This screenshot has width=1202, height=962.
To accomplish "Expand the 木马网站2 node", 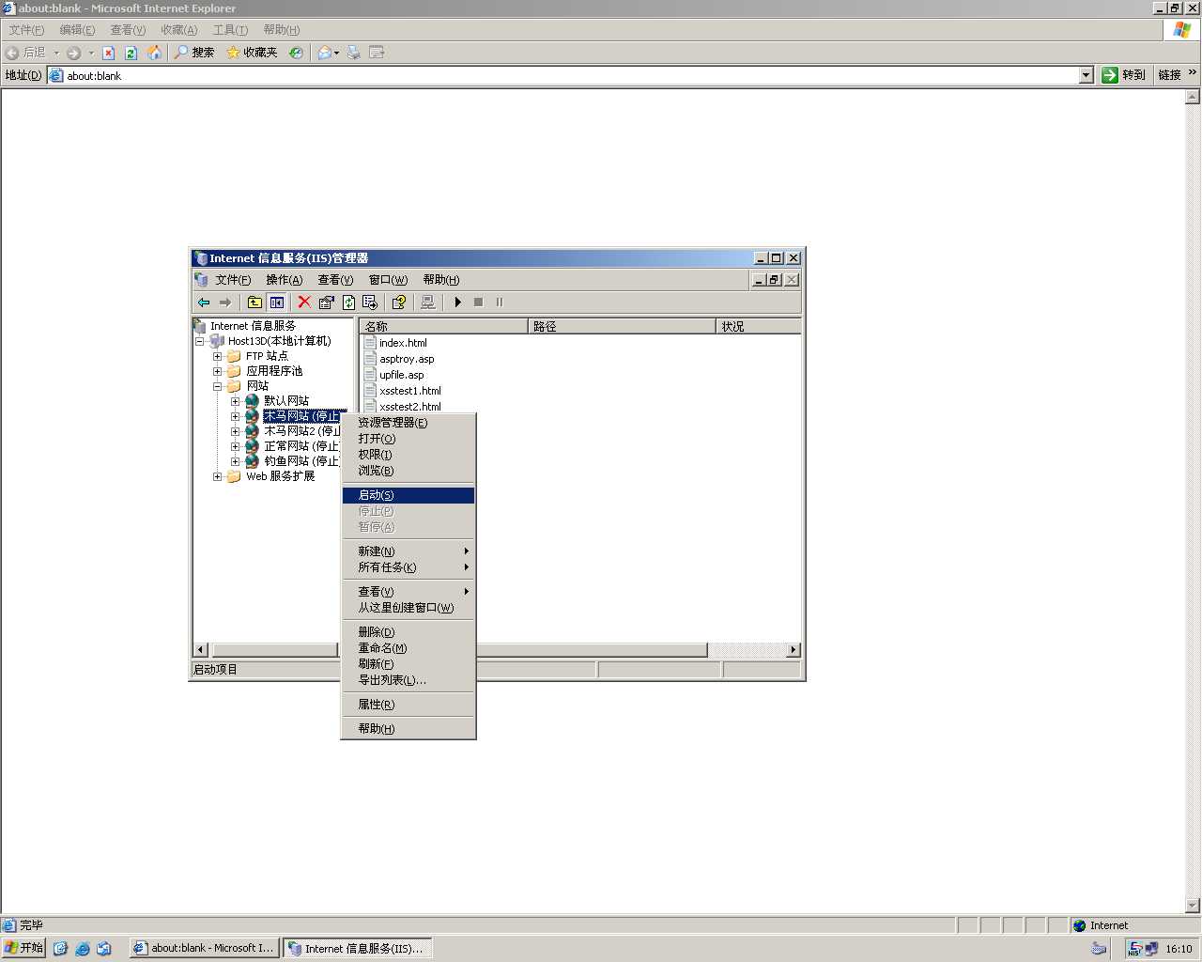I will pyautogui.click(x=236, y=431).
